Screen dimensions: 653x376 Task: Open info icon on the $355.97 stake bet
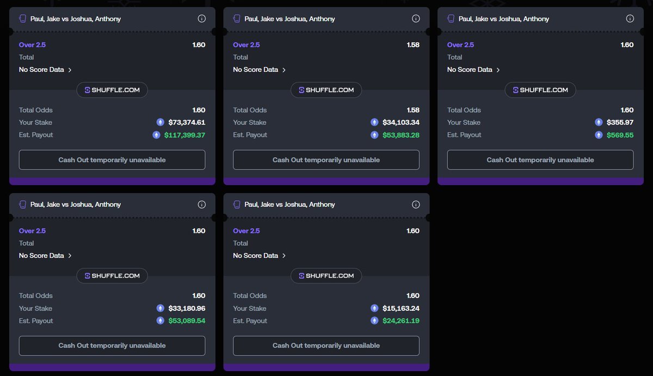pos(630,19)
